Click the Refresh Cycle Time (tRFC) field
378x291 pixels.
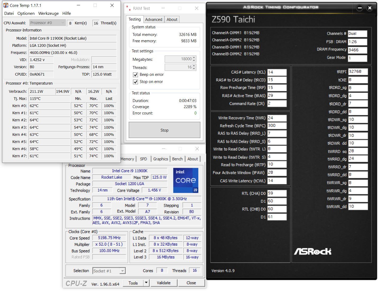[x=277, y=126]
